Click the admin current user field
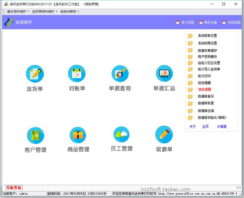 click(32, 193)
